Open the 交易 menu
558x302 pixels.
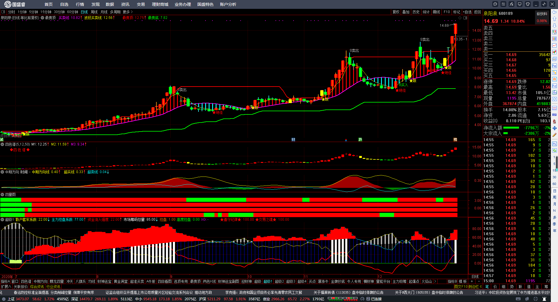(x=141, y=4)
